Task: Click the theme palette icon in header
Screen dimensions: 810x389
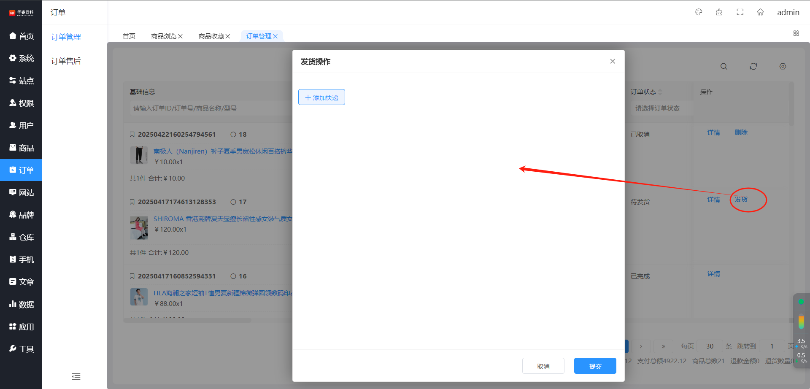Action: [699, 12]
